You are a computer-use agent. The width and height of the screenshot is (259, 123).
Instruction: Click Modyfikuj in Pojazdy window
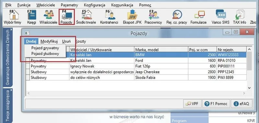click(x=49, y=41)
